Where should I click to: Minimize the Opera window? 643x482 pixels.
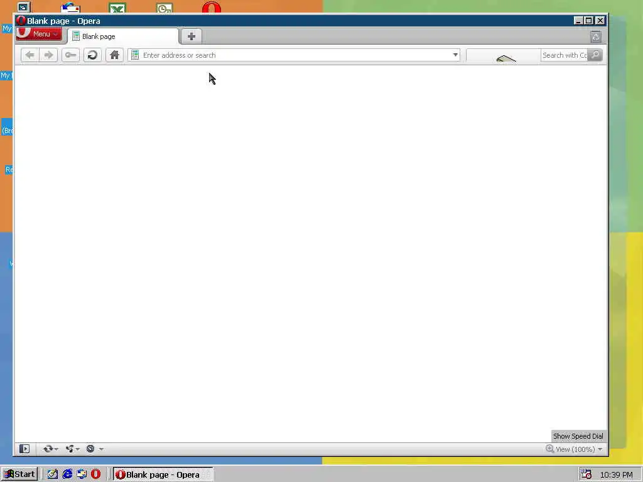point(578,21)
